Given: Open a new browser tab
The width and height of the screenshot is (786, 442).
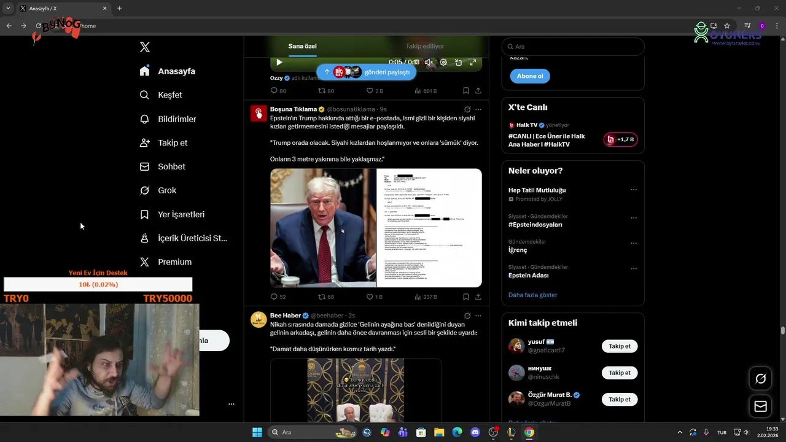Looking at the screenshot, I should [120, 8].
